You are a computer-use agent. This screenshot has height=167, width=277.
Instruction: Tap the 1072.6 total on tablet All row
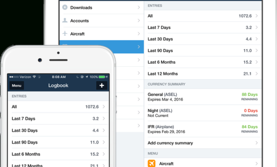coord(245,16)
